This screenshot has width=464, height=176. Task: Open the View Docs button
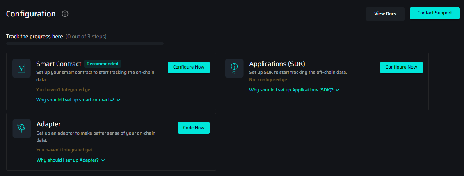point(385,14)
